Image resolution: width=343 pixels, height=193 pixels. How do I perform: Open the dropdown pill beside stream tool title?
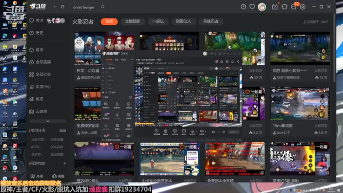[x=124, y=54]
